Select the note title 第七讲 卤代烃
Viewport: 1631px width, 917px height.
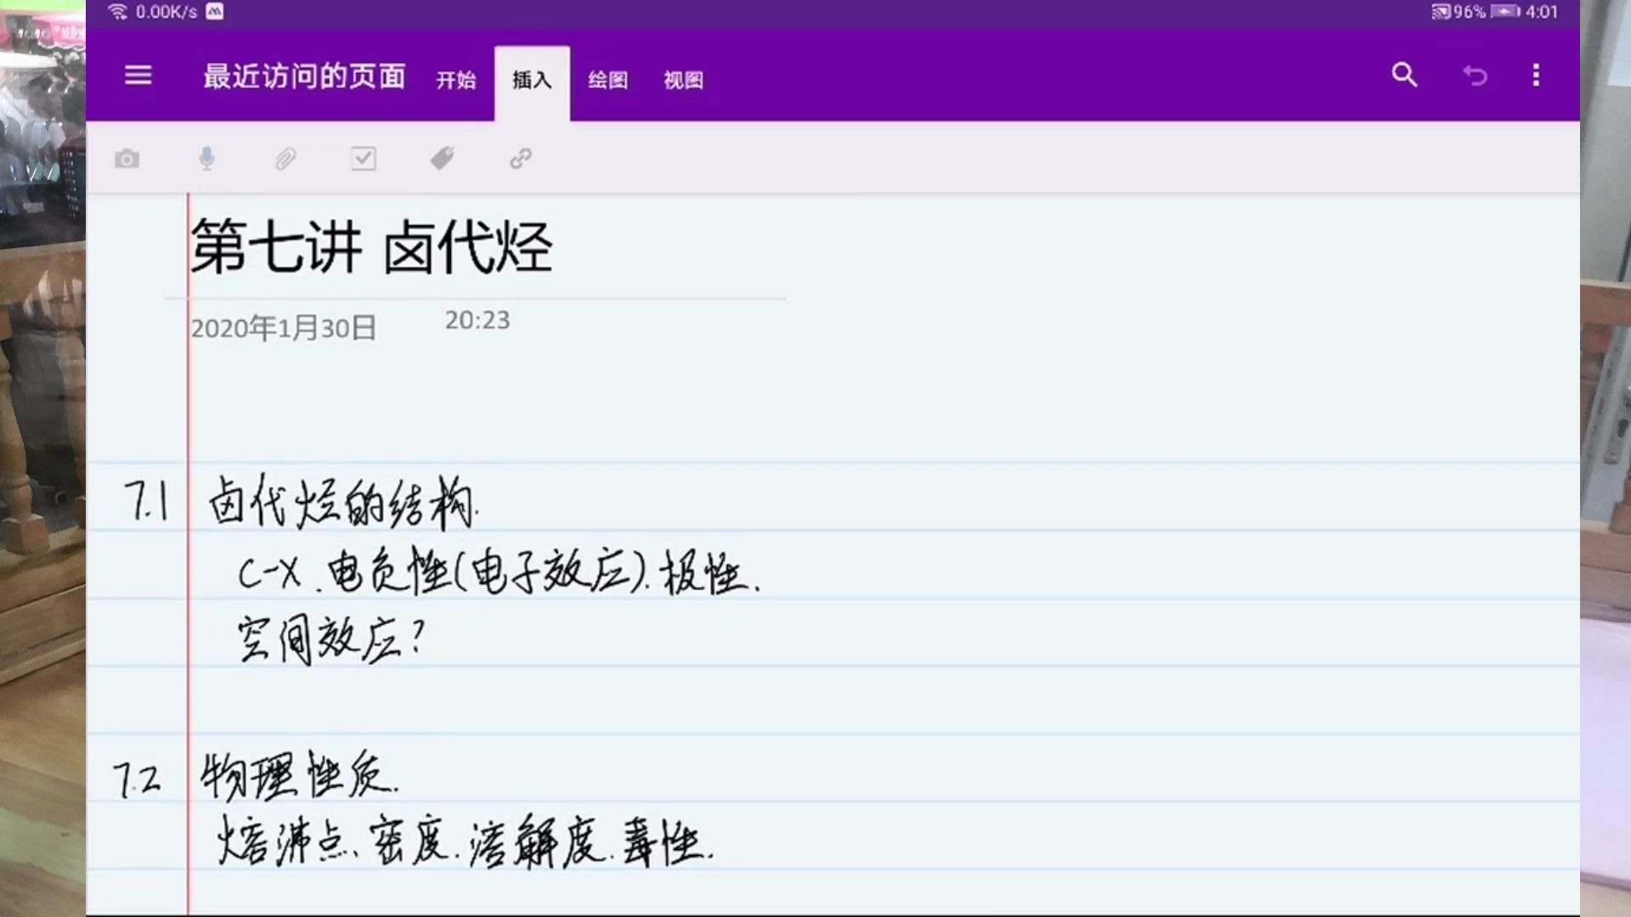pyautogui.click(x=372, y=245)
